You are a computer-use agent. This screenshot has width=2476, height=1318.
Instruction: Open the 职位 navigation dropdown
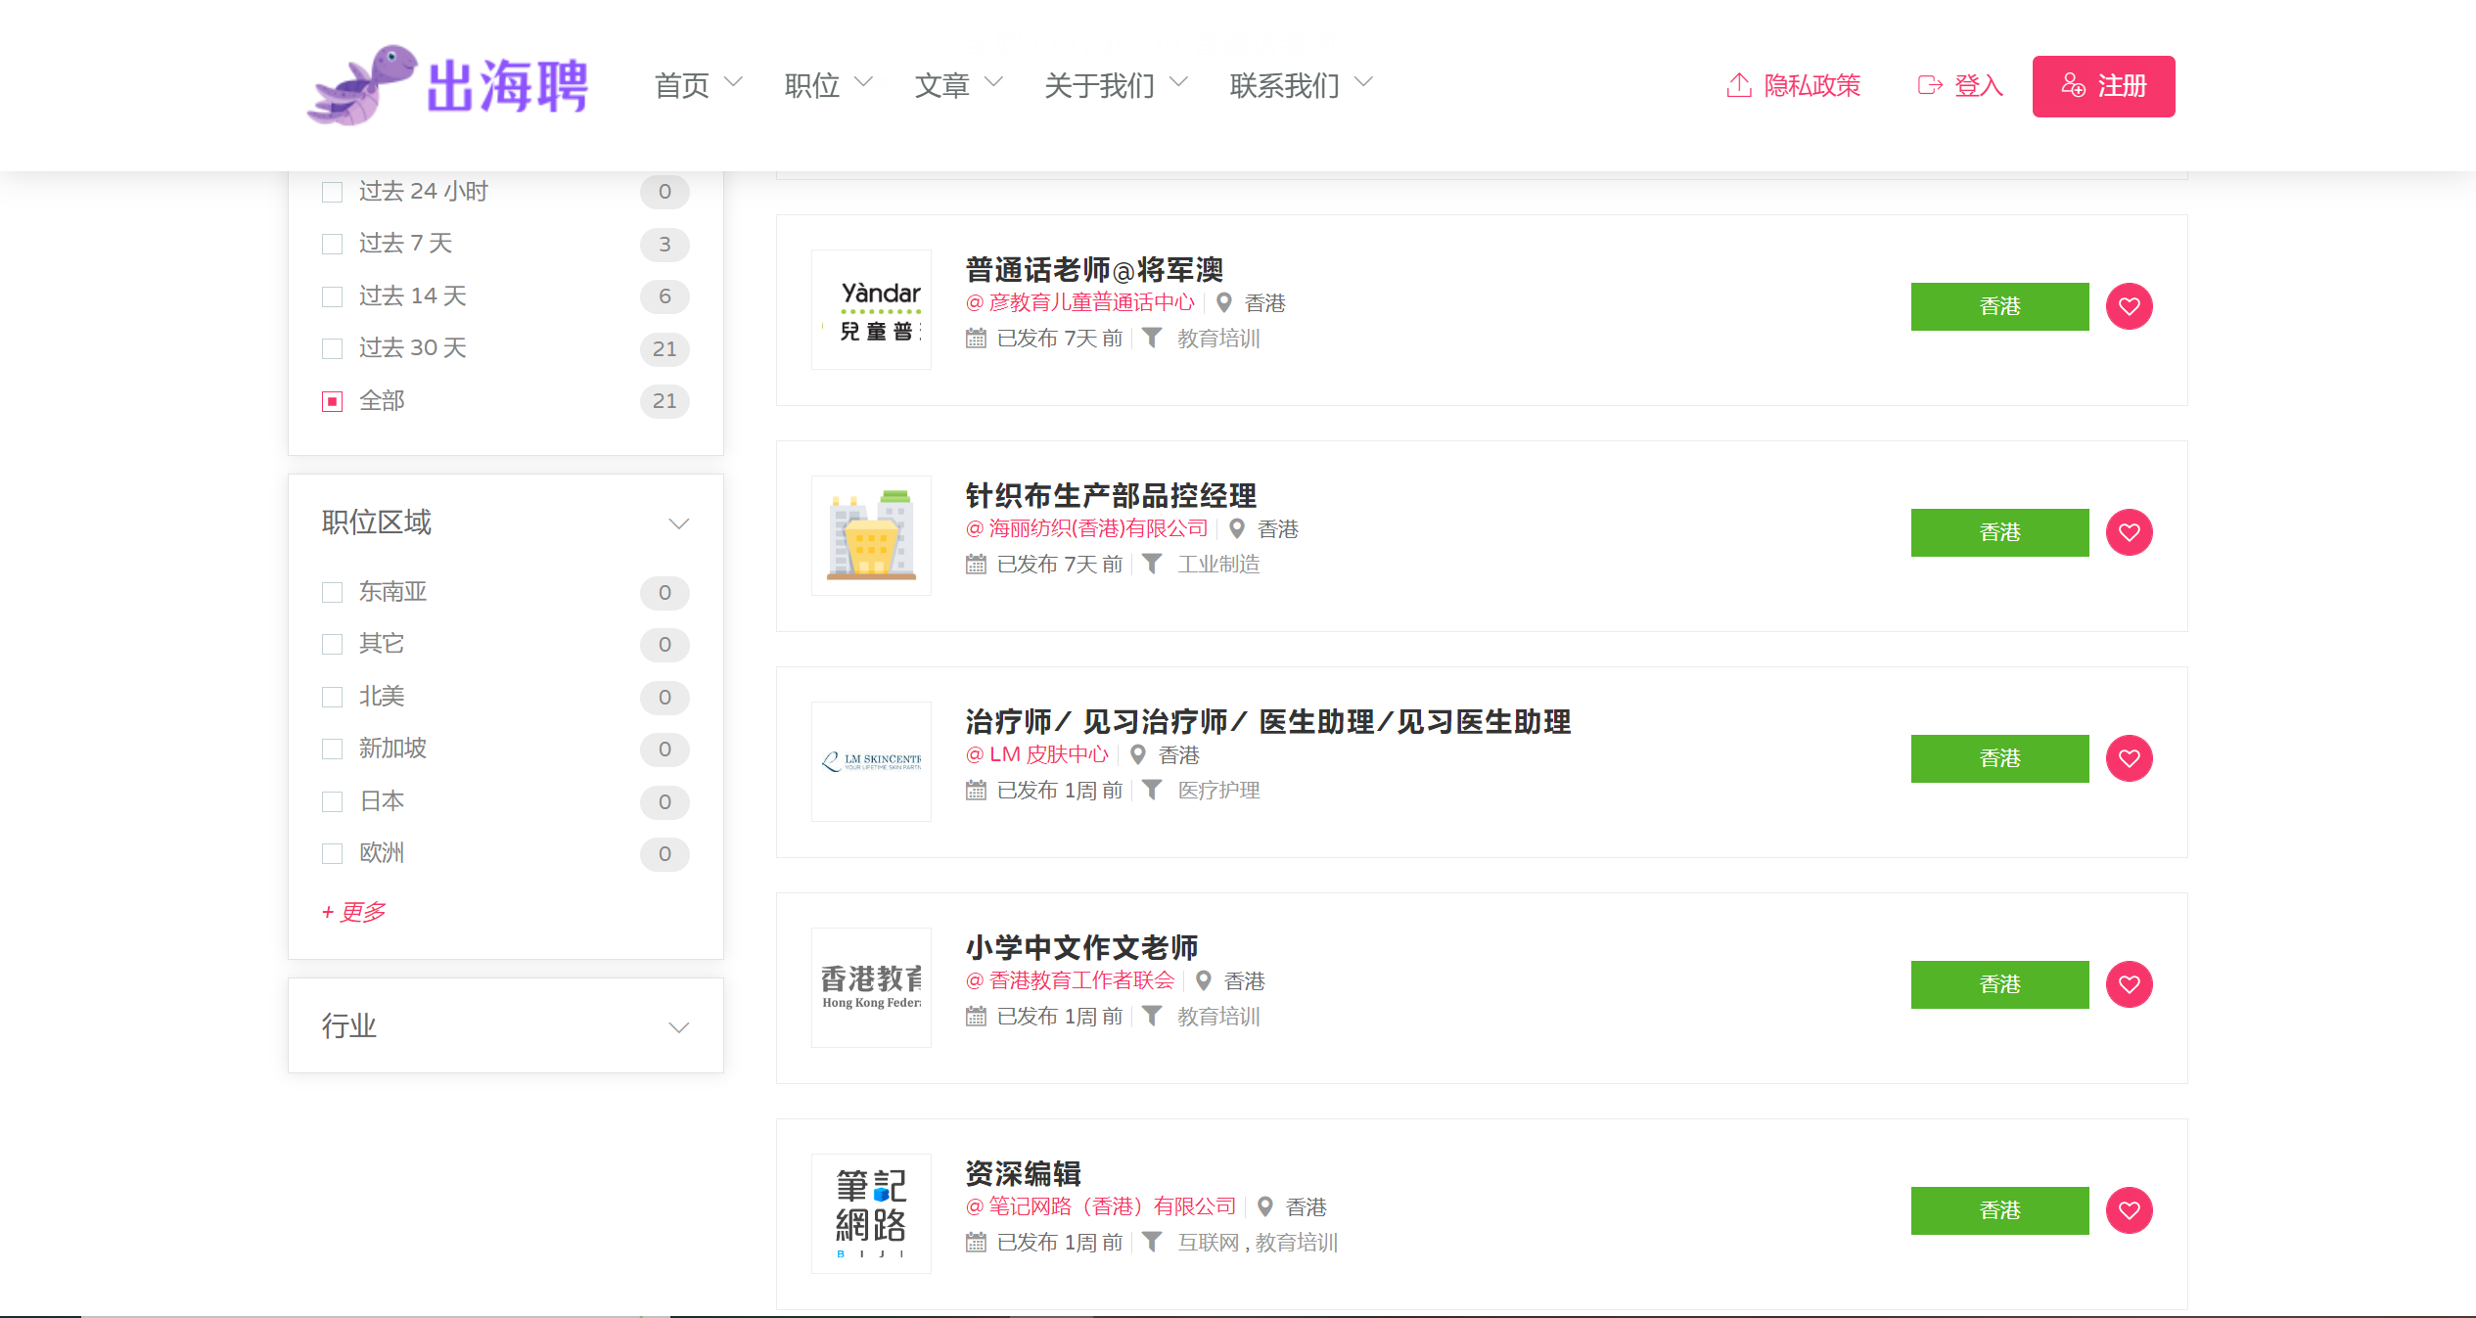827,86
